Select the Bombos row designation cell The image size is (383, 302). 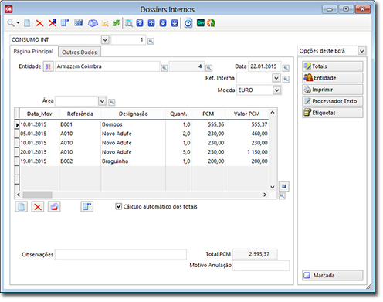133,124
